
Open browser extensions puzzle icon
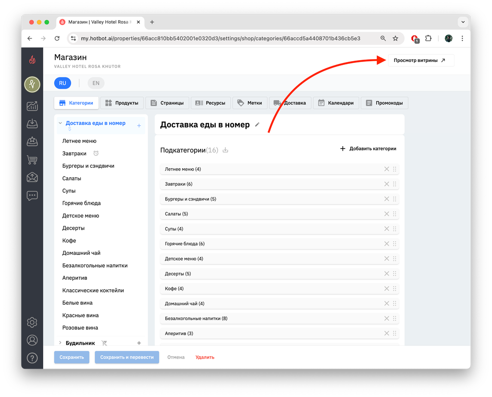tap(428, 38)
